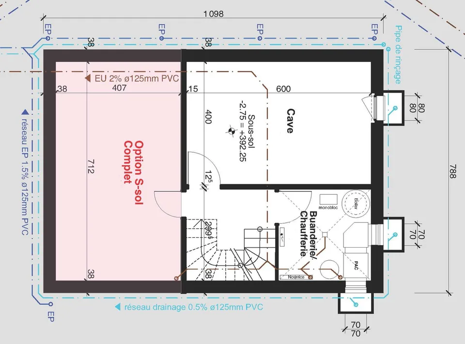This screenshot has width=465, height=344.
Task: Click the 1098 overall width dimension
Action: [x=213, y=14]
